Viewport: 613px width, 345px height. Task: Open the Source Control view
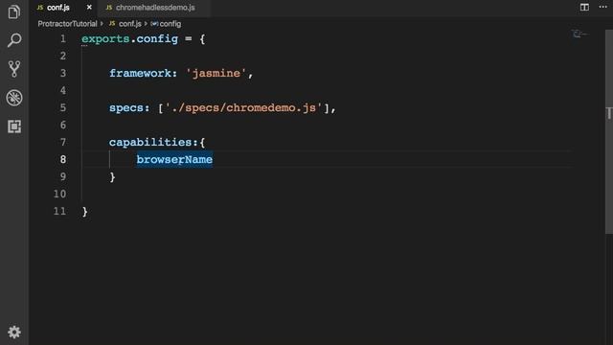[14, 69]
